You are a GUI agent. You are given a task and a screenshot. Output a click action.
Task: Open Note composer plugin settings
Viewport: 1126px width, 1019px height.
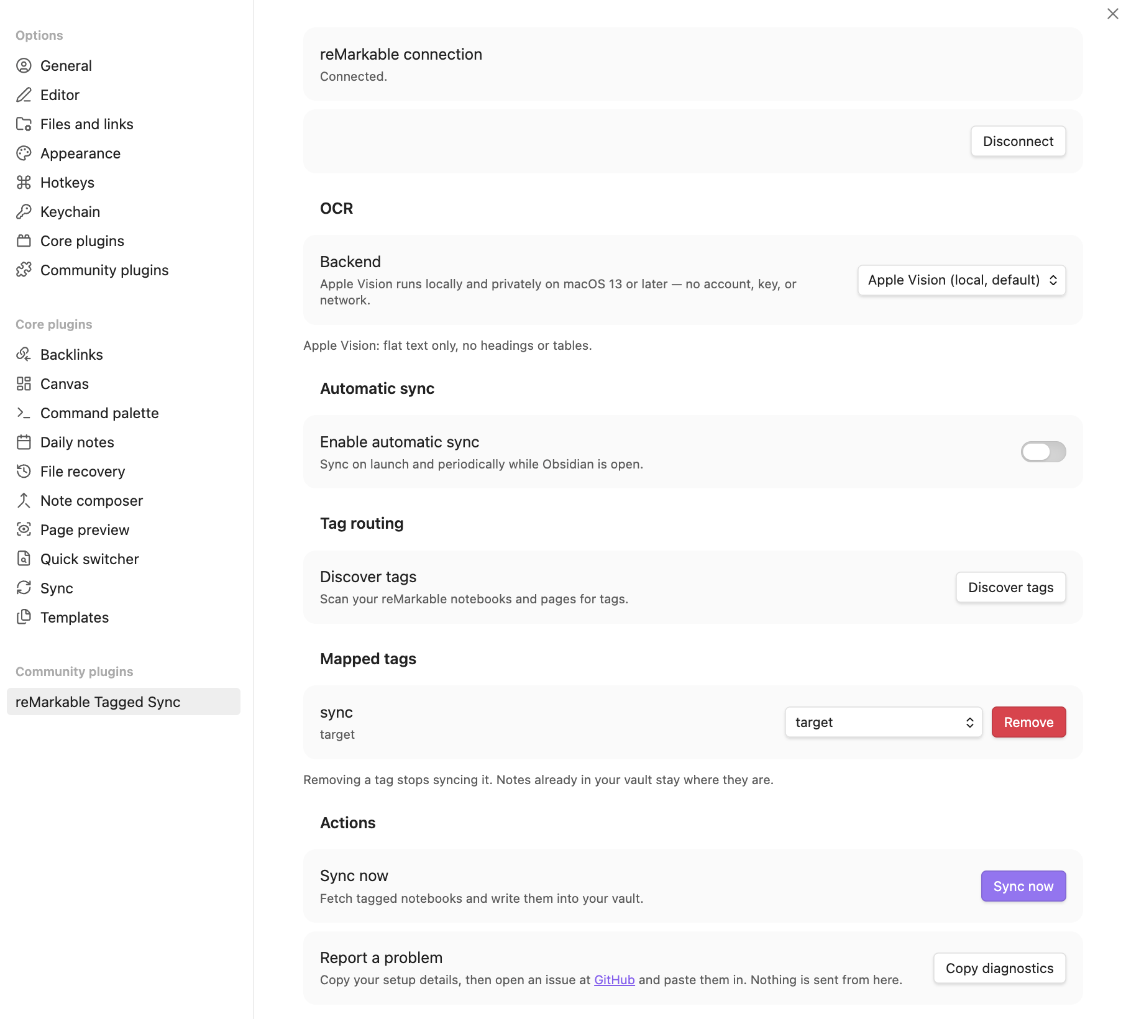click(x=124, y=501)
